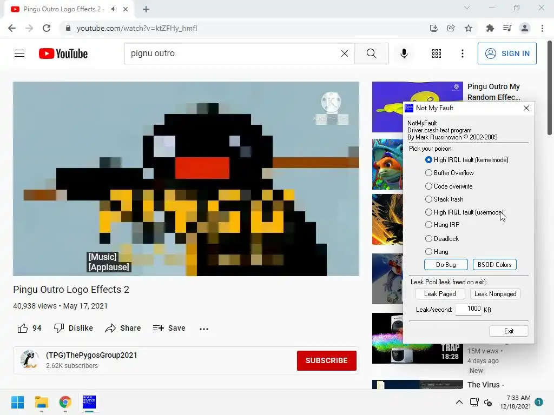Close the Not My Fault dialog

pos(526,108)
